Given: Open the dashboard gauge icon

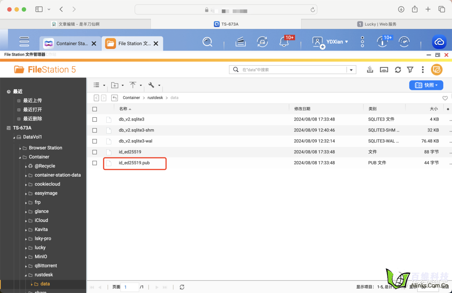Looking at the screenshot, I should [x=404, y=42].
